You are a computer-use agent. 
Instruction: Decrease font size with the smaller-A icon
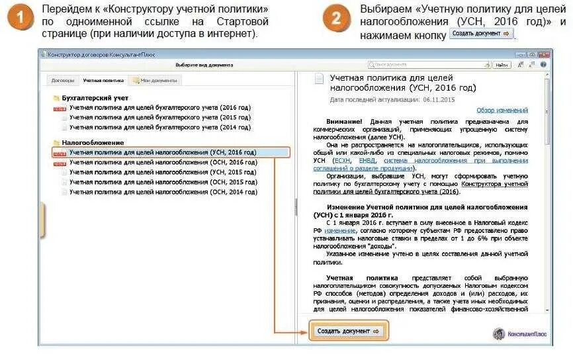(x=532, y=65)
